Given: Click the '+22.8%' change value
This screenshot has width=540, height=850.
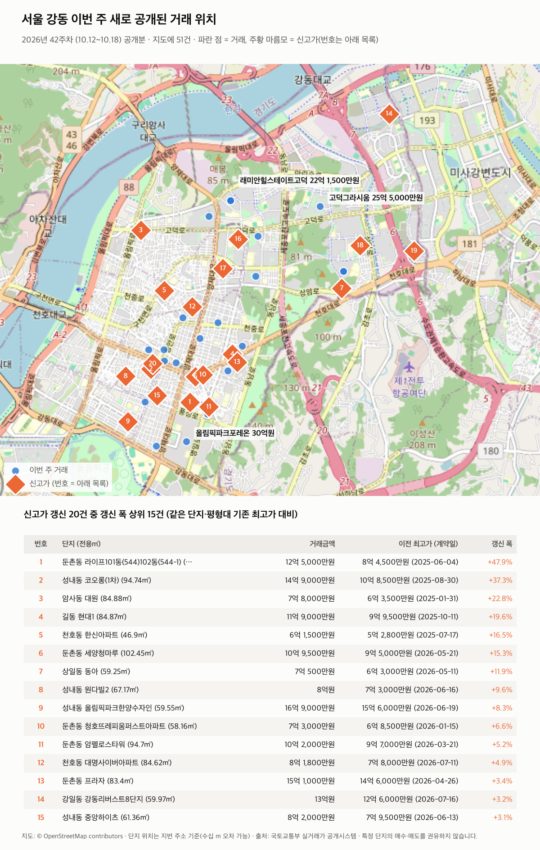Looking at the screenshot, I should click(500, 599).
